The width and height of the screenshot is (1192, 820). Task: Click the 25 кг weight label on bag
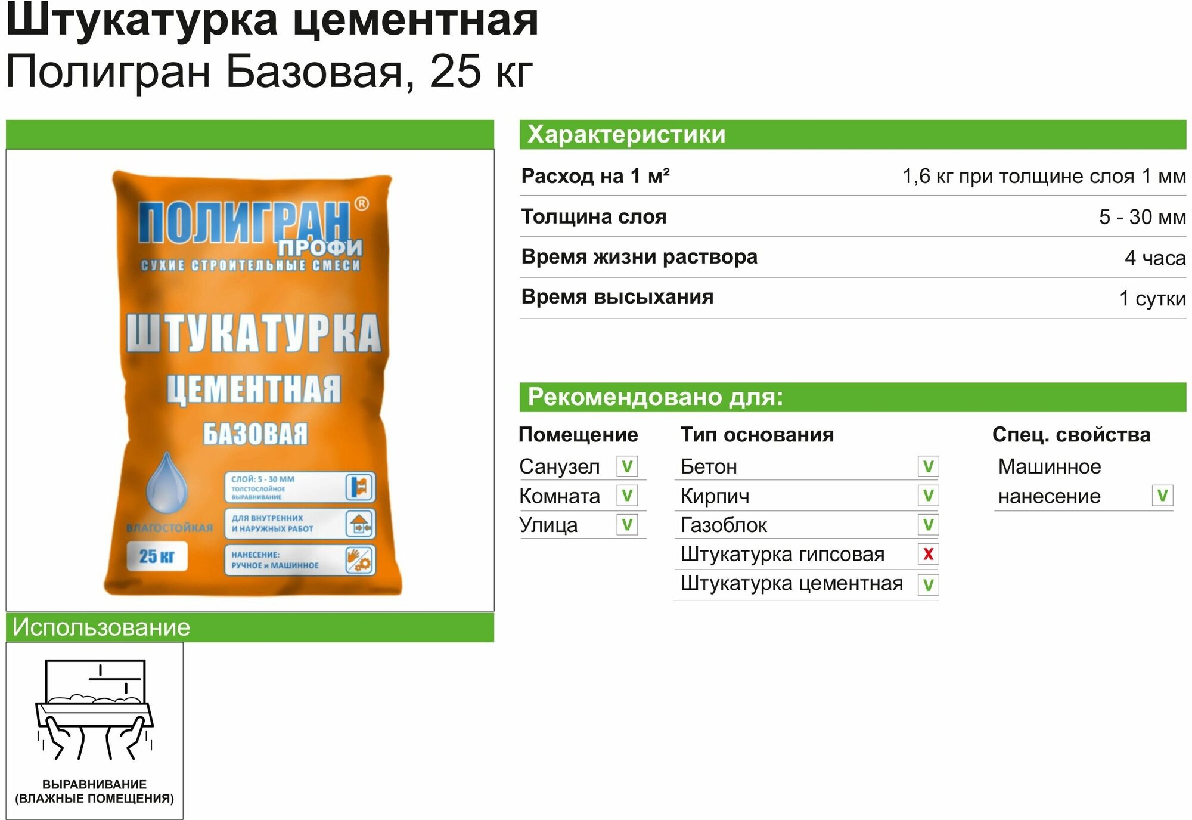point(157,556)
